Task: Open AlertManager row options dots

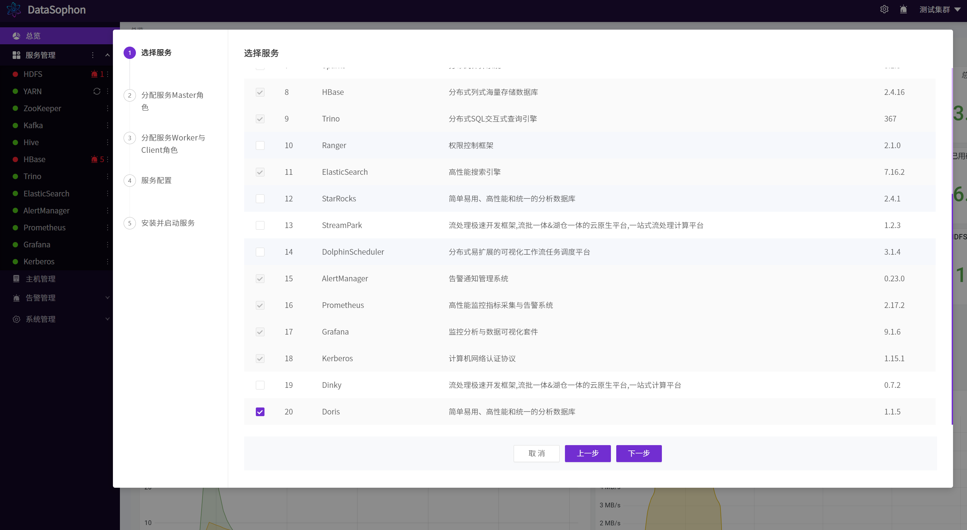Action: (107, 210)
